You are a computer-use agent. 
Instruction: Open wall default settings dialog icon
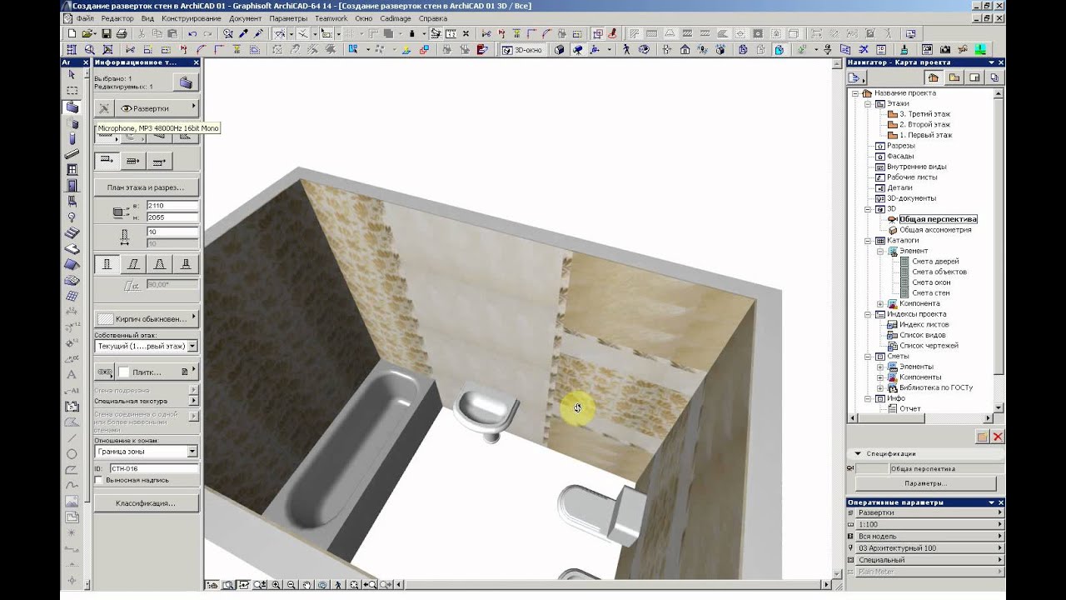click(x=186, y=82)
